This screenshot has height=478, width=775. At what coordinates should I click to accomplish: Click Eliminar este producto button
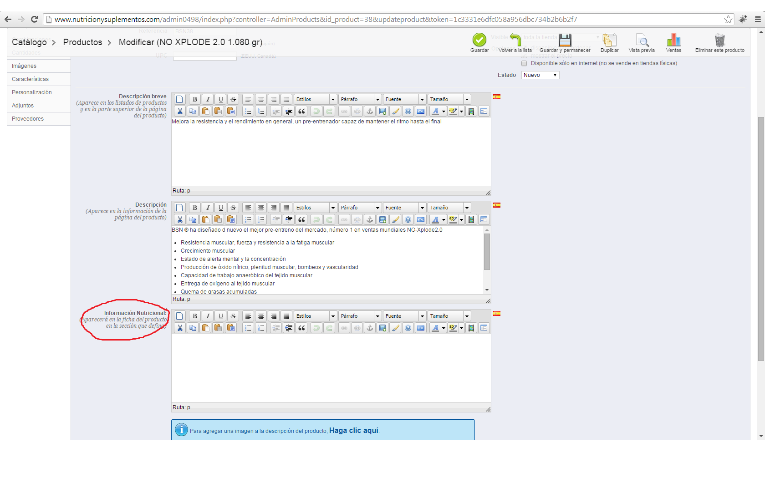720,43
